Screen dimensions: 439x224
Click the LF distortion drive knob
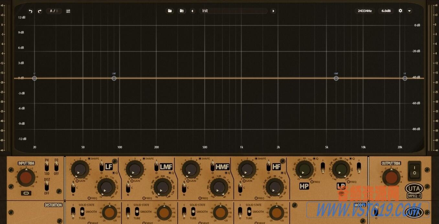pos(109,213)
